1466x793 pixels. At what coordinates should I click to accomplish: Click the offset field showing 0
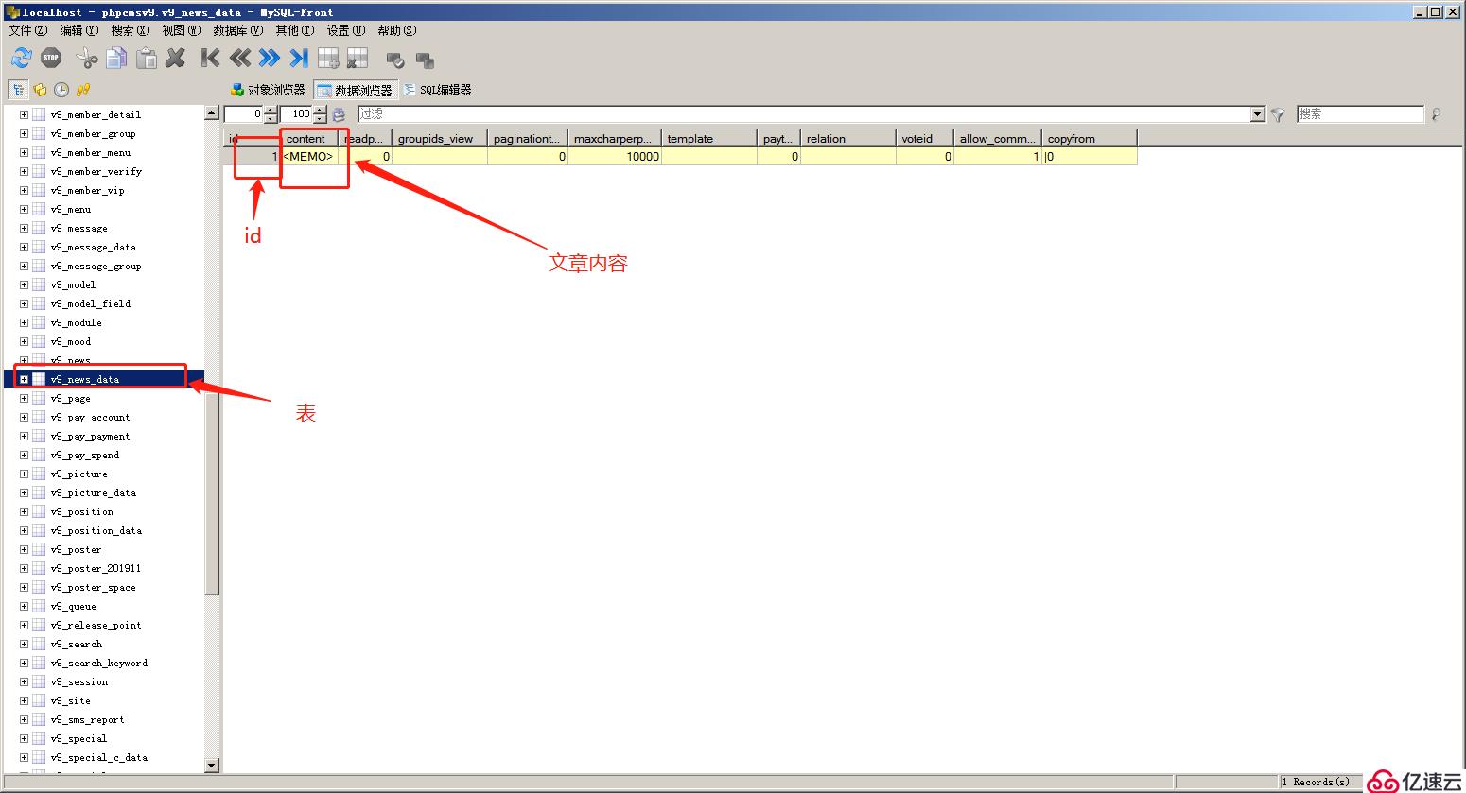244,114
